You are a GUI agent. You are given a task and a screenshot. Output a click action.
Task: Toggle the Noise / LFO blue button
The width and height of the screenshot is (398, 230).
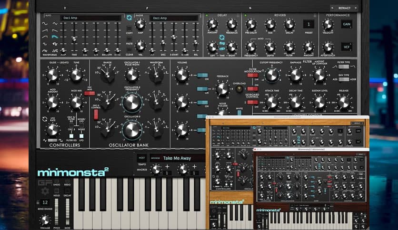pyautogui.click(x=81, y=136)
